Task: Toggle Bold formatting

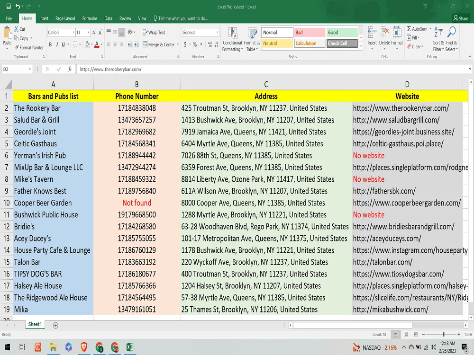Action: point(50,44)
